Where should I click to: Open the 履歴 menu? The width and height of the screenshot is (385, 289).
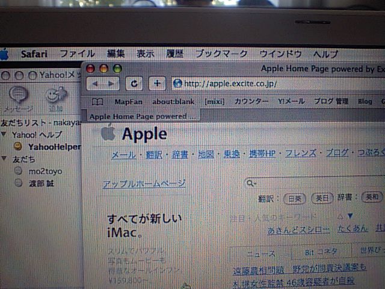pyautogui.click(x=175, y=54)
